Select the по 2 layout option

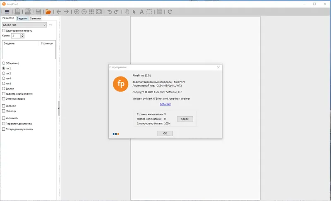(x=4, y=73)
